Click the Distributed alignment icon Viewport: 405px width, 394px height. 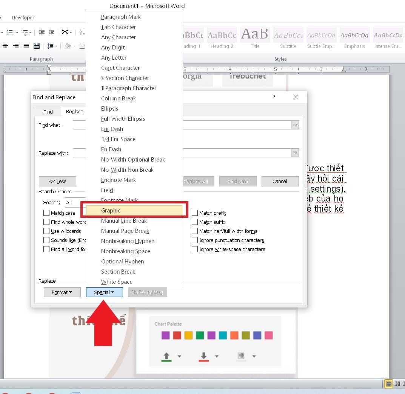[37, 46]
